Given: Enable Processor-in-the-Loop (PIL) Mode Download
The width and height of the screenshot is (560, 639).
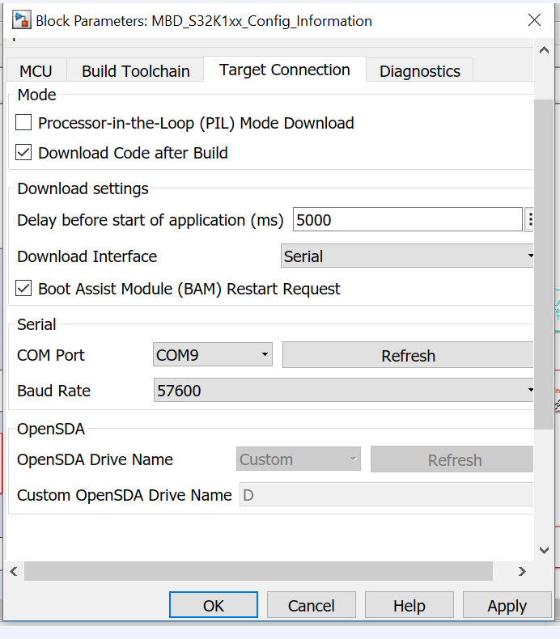Looking at the screenshot, I should tap(24, 123).
